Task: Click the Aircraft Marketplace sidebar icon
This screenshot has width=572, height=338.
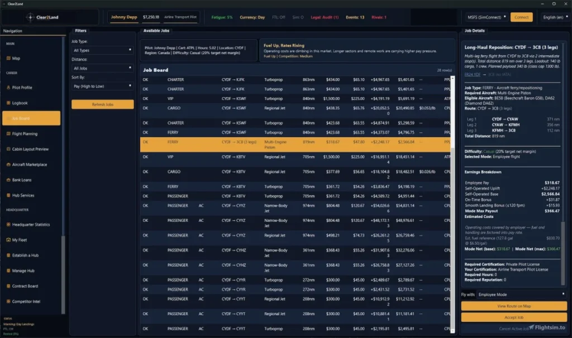Action: tap(8, 165)
